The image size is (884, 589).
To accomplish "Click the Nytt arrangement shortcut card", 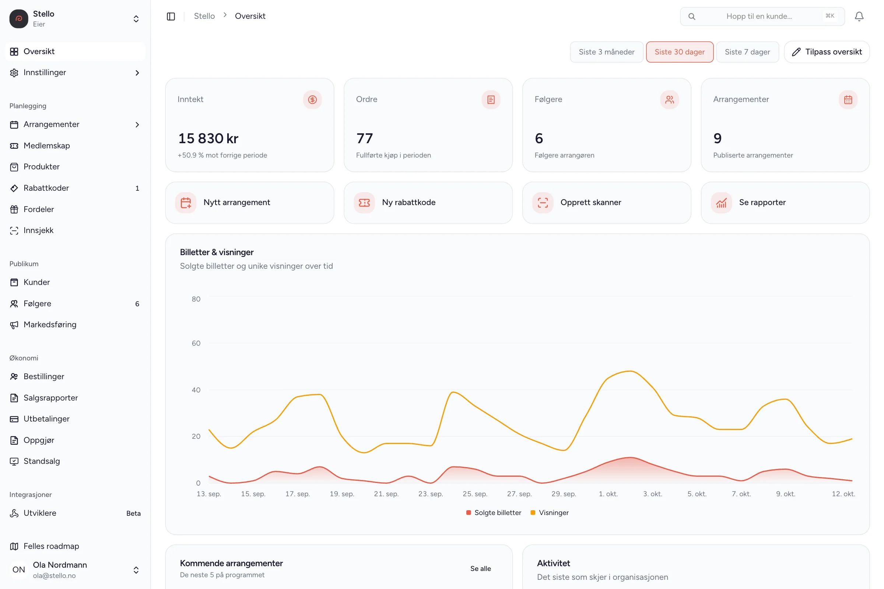I will tap(250, 203).
